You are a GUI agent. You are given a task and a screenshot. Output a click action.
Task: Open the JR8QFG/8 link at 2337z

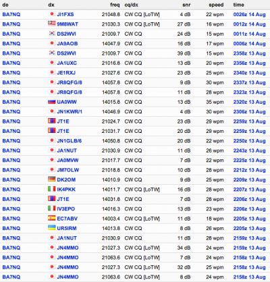click(x=70, y=82)
